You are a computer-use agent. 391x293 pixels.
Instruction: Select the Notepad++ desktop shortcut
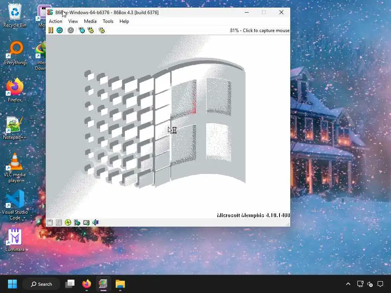click(15, 128)
